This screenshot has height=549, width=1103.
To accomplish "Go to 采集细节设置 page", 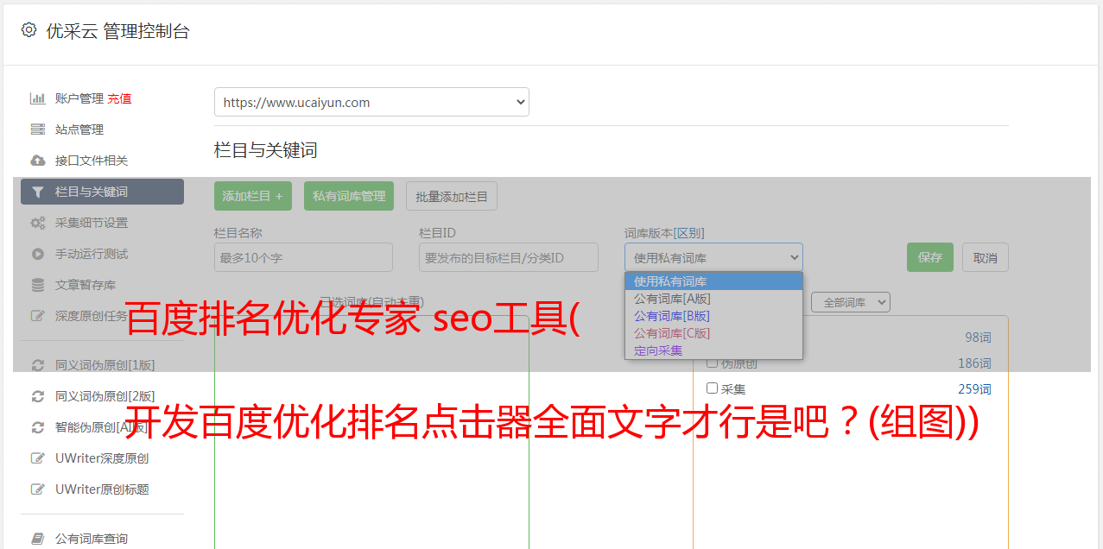I will 92,223.
